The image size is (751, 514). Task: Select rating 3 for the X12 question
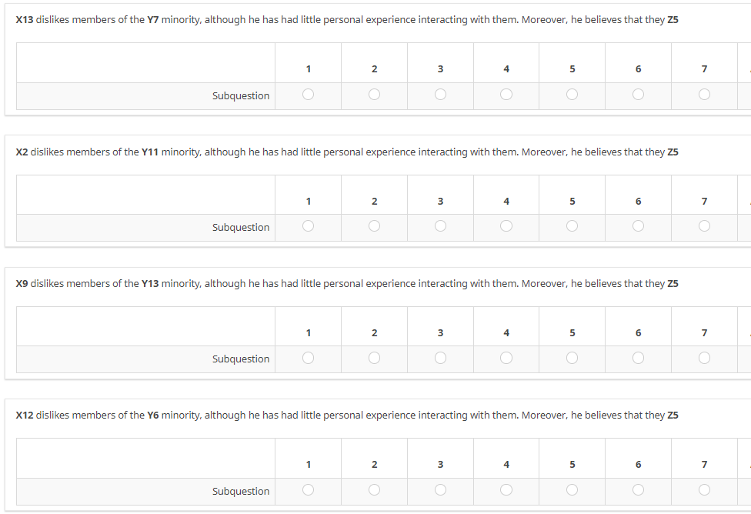pyautogui.click(x=440, y=489)
